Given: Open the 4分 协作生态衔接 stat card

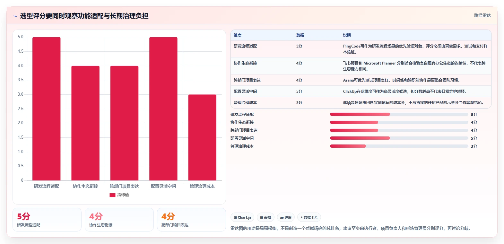Looking at the screenshot, I should coord(119,220).
